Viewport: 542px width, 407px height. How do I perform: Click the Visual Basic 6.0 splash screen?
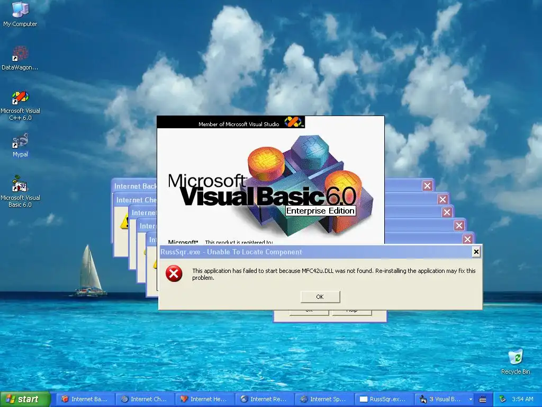point(270,180)
